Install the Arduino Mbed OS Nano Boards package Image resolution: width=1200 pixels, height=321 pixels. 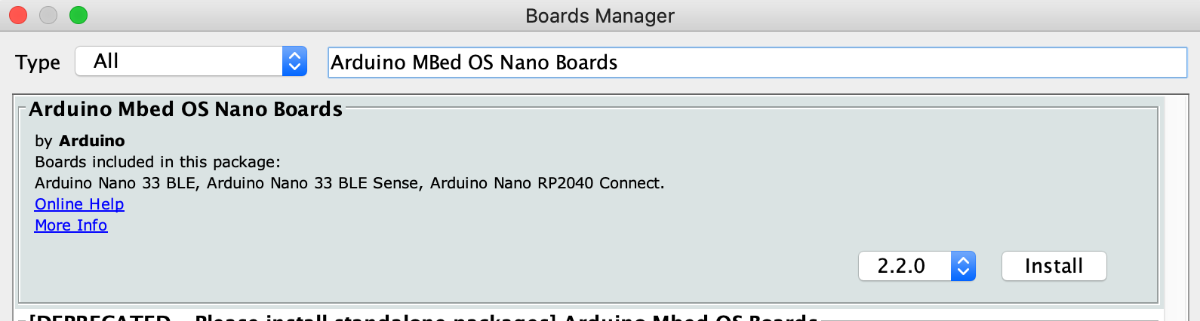[1054, 266]
